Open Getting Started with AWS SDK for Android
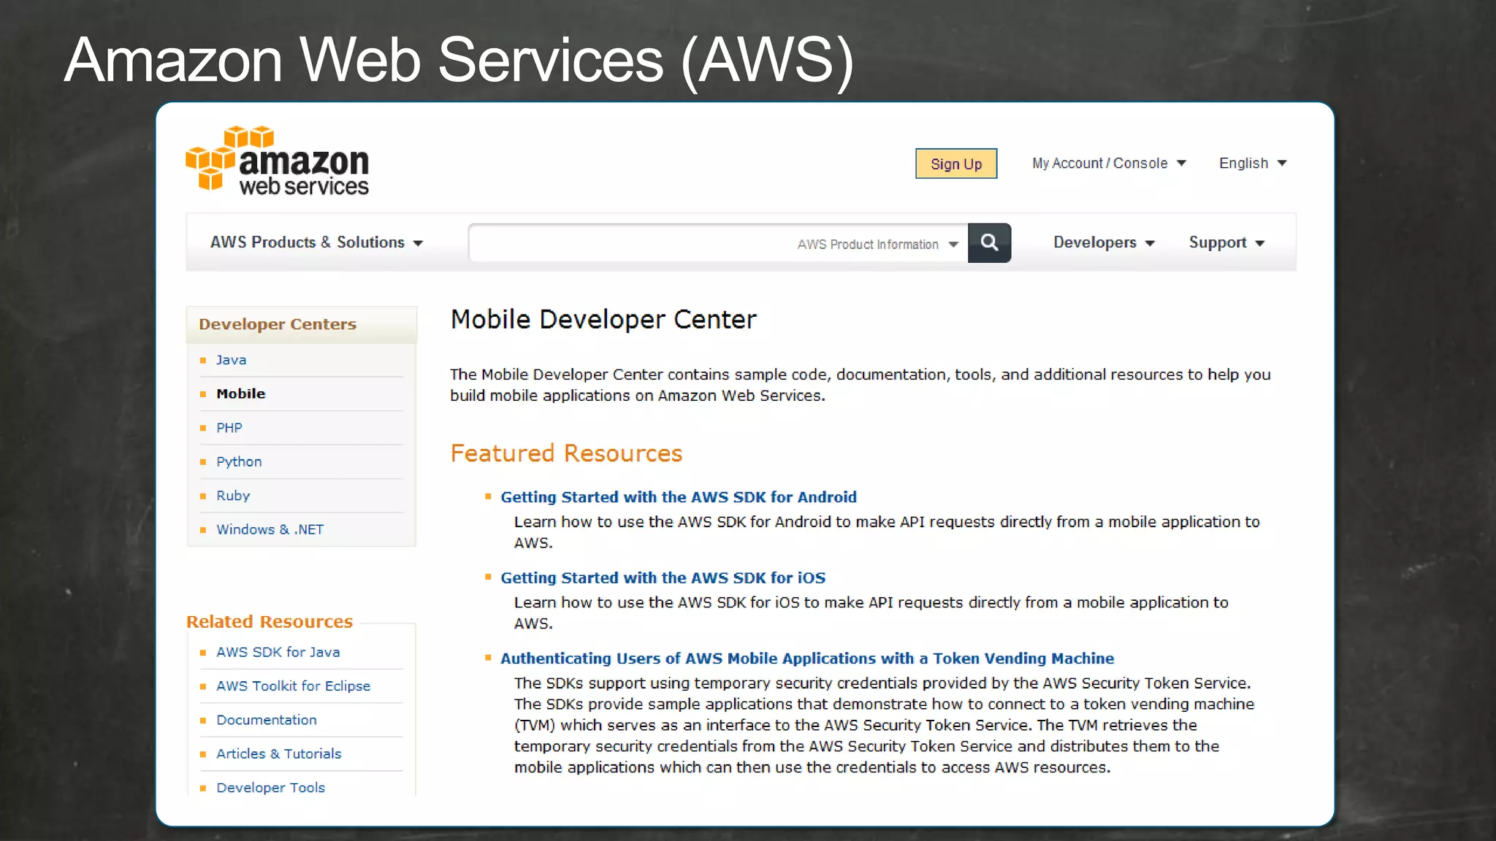Image resolution: width=1496 pixels, height=841 pixels. point(678,497)
